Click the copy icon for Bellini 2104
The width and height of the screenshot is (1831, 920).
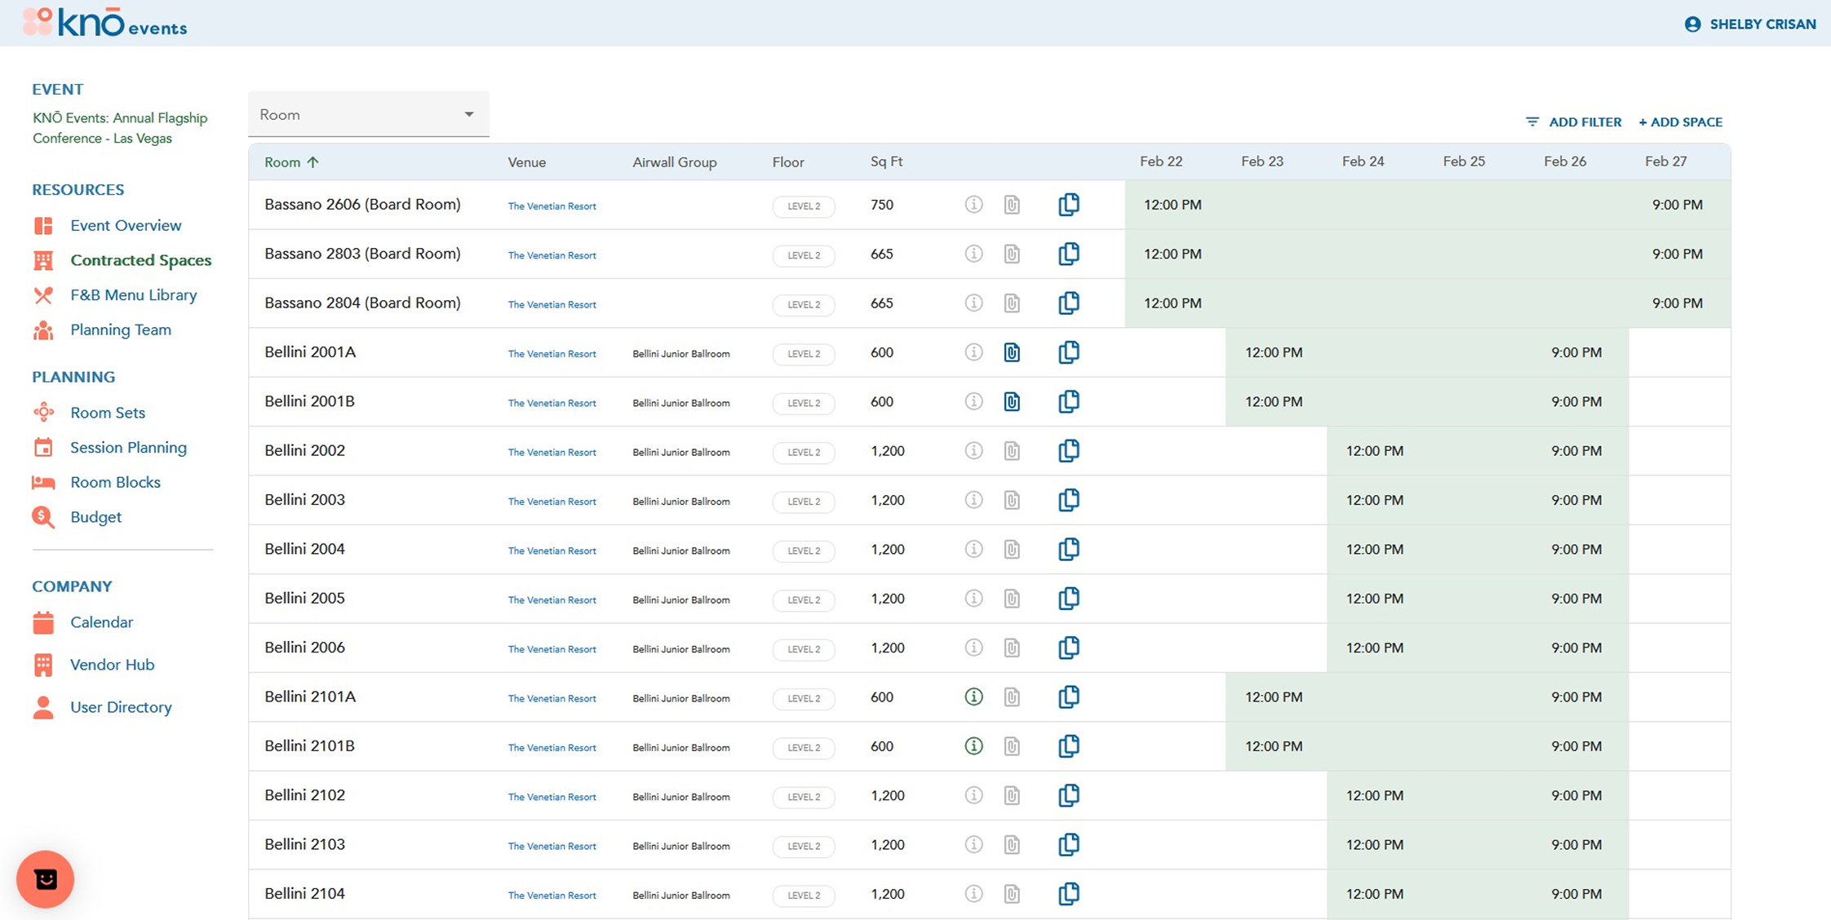coord(1069,894)
